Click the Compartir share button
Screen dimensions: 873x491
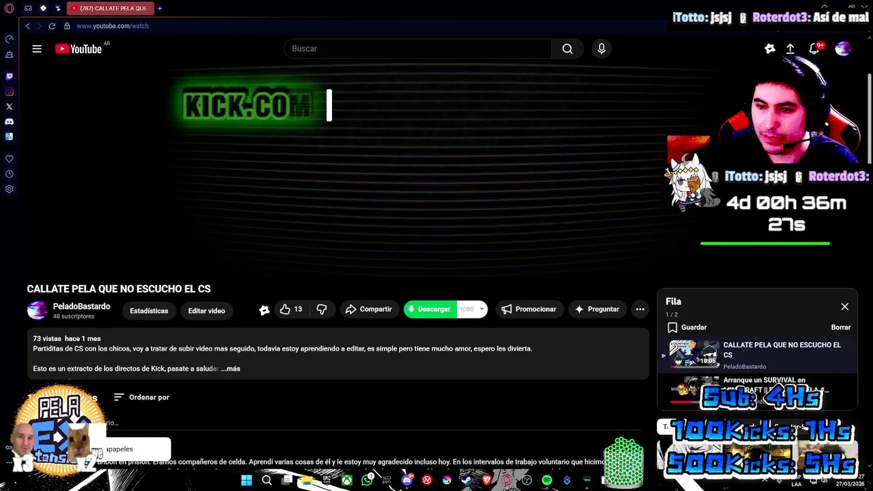[x=368, y=310]
